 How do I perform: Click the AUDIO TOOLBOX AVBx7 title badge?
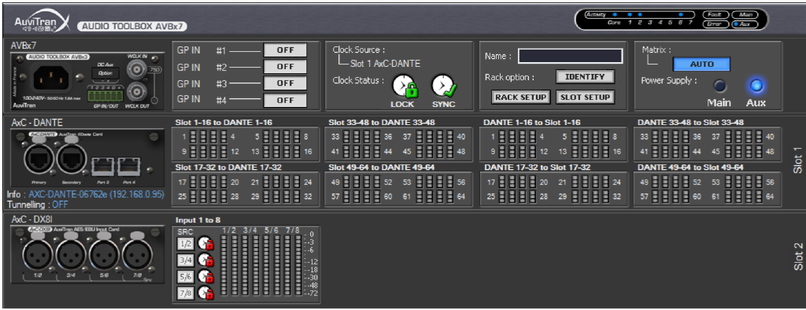click(131, 26)
